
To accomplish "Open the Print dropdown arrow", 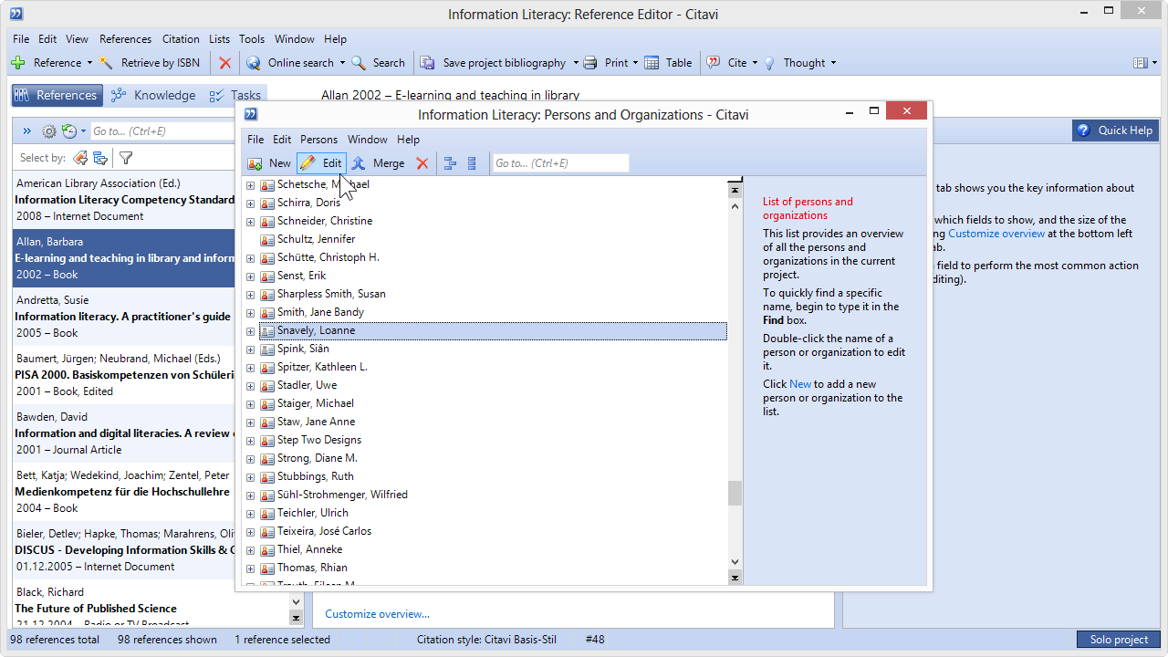I will (635, 63).
